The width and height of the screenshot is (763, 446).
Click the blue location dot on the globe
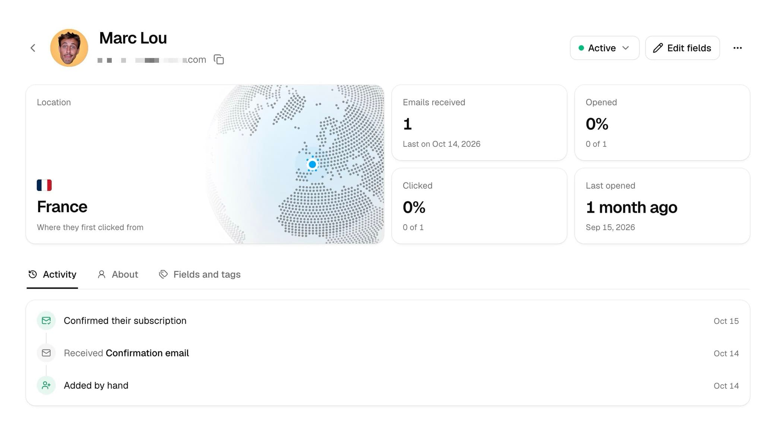pyautogui.click(x=312, y=164)
